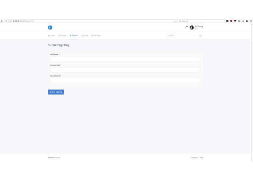253x180 pixels.
Task: Click the dark rectangular extension icon
Action: pyautogui.click(x=227, y=21)
